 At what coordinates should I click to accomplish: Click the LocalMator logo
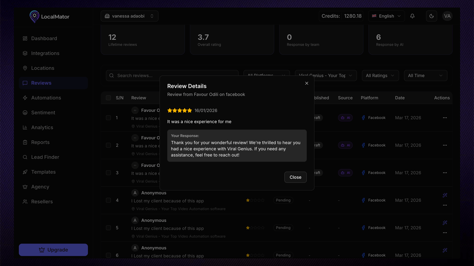coord(49,16)
